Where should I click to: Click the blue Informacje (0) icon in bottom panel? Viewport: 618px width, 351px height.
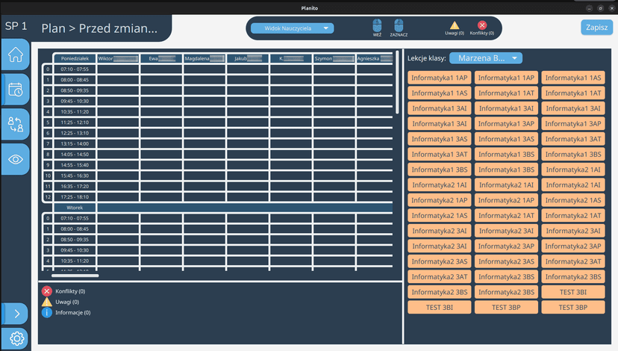point(46,312)
